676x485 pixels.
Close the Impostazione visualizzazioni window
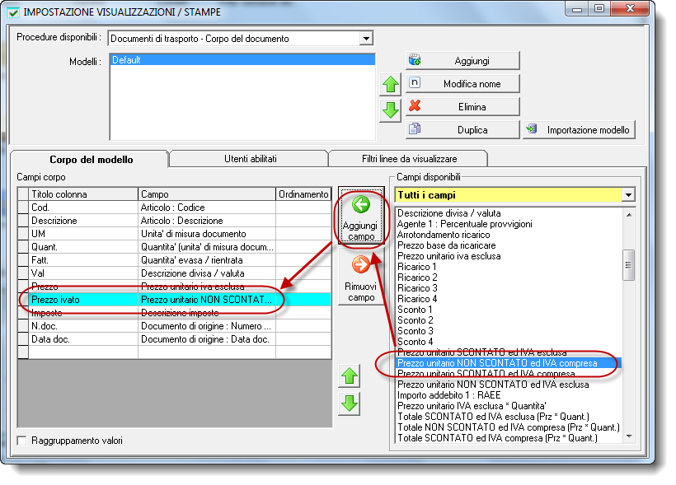[x=630, y=8]
